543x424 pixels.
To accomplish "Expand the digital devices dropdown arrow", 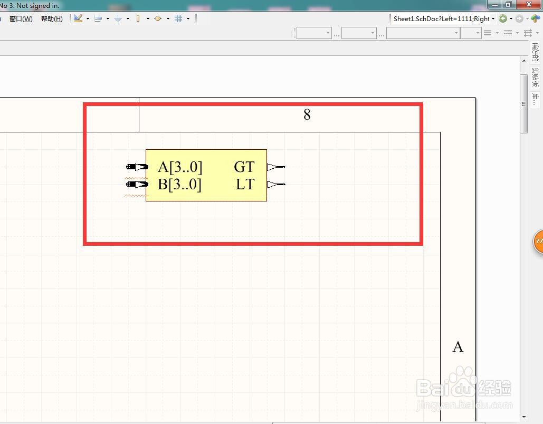I will coord(148,18).
